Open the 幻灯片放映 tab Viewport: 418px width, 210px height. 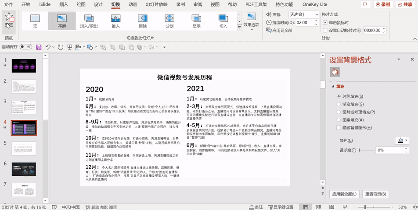pos(157,4)
